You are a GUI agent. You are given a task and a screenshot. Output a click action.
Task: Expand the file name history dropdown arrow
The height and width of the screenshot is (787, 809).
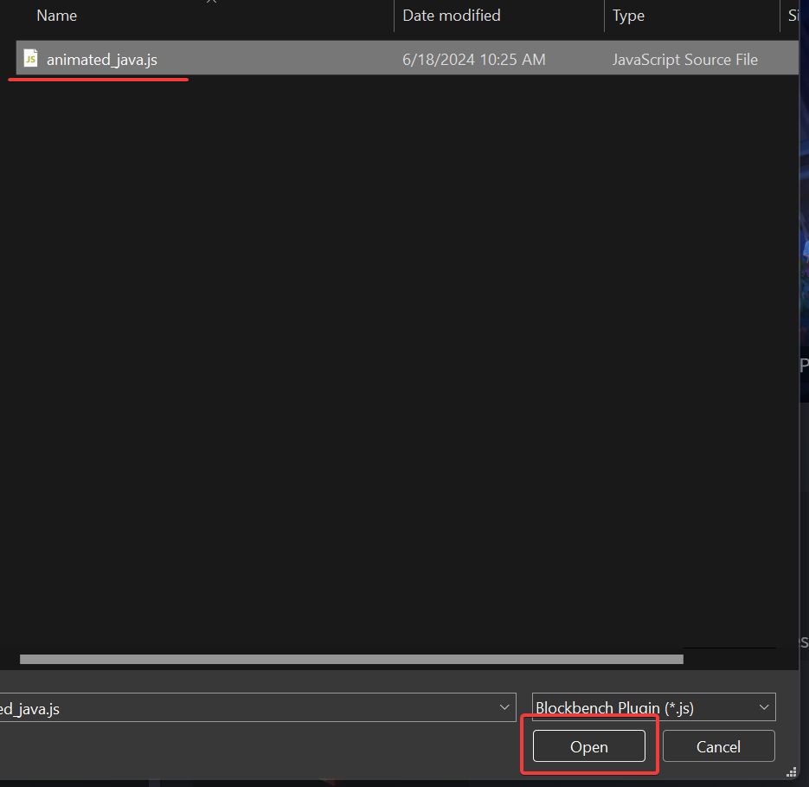pyautogui.click(x=504, y=708)
